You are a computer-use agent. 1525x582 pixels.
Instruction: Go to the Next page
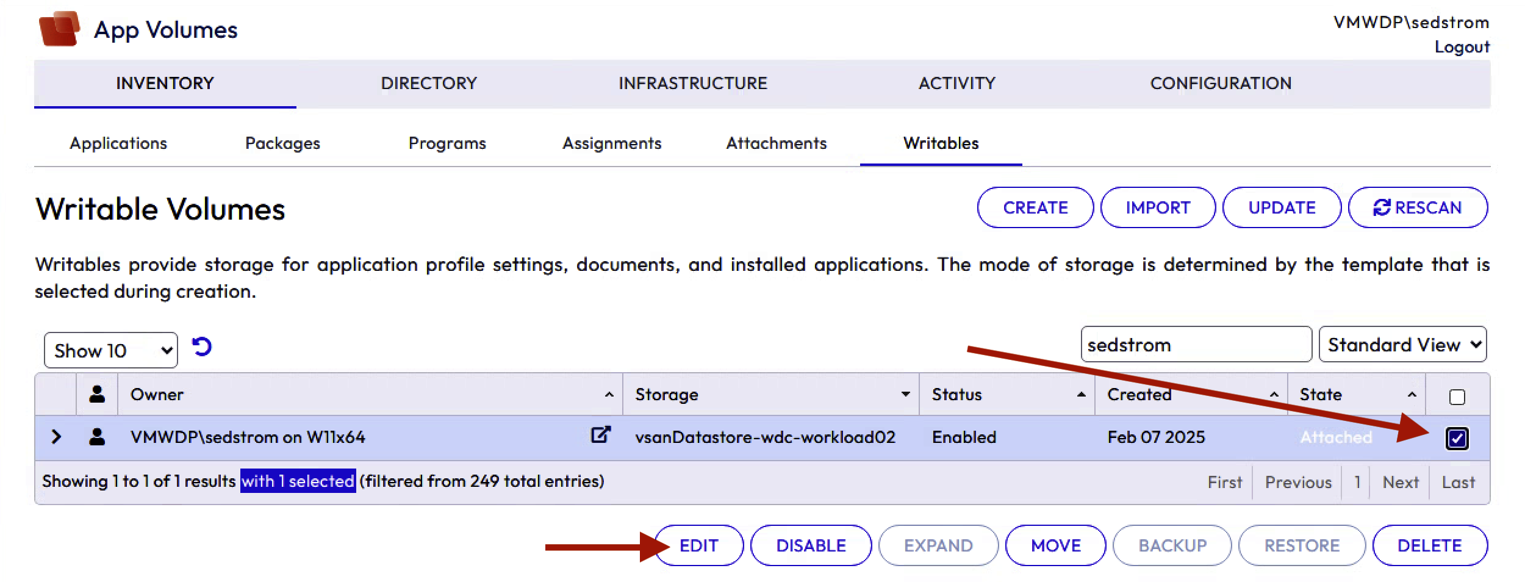(1400, 482)
